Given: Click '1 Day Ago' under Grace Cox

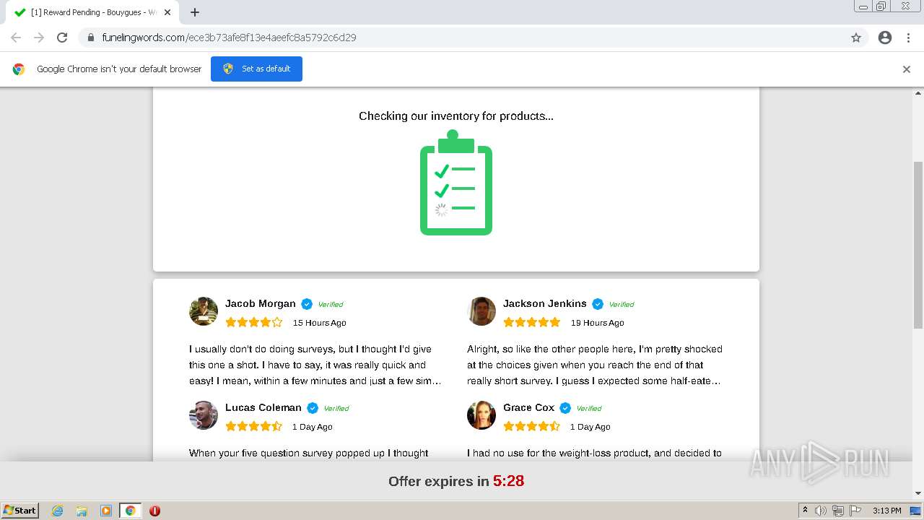Looking at the screenshot, I should 590,427.
